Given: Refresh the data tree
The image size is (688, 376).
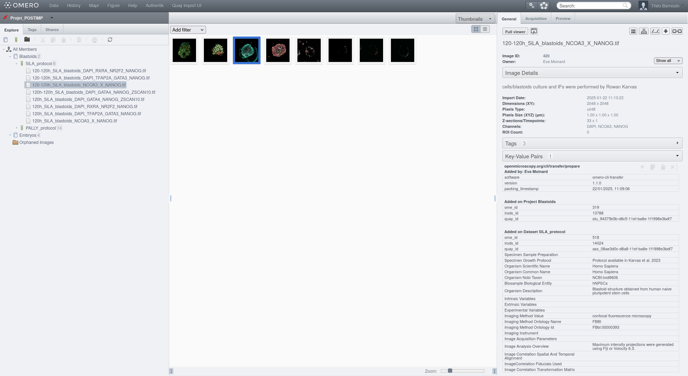Looking at the screenshot, I should coord(110,40).
